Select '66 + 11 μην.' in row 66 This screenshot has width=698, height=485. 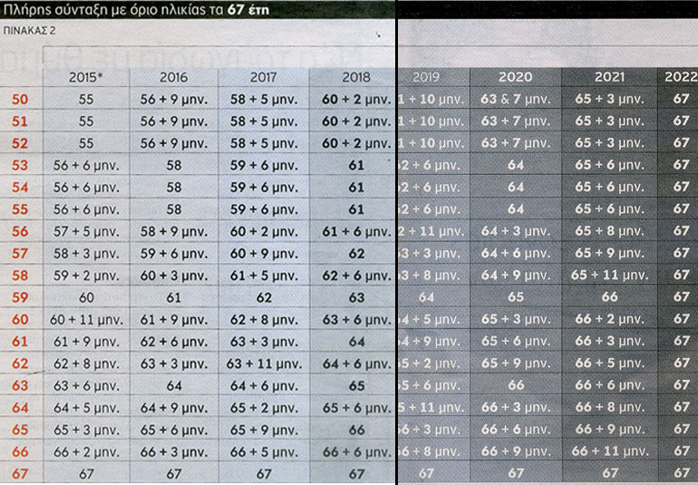coord(610,451)
